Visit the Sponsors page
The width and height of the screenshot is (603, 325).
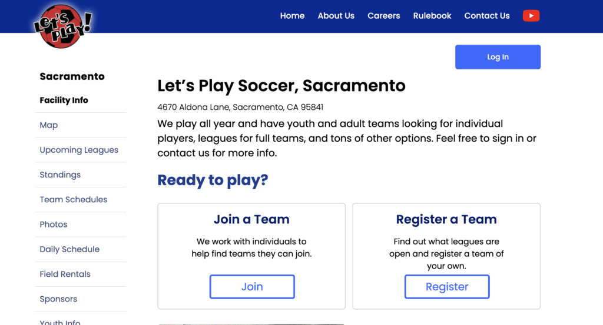(x=58, y=299)
